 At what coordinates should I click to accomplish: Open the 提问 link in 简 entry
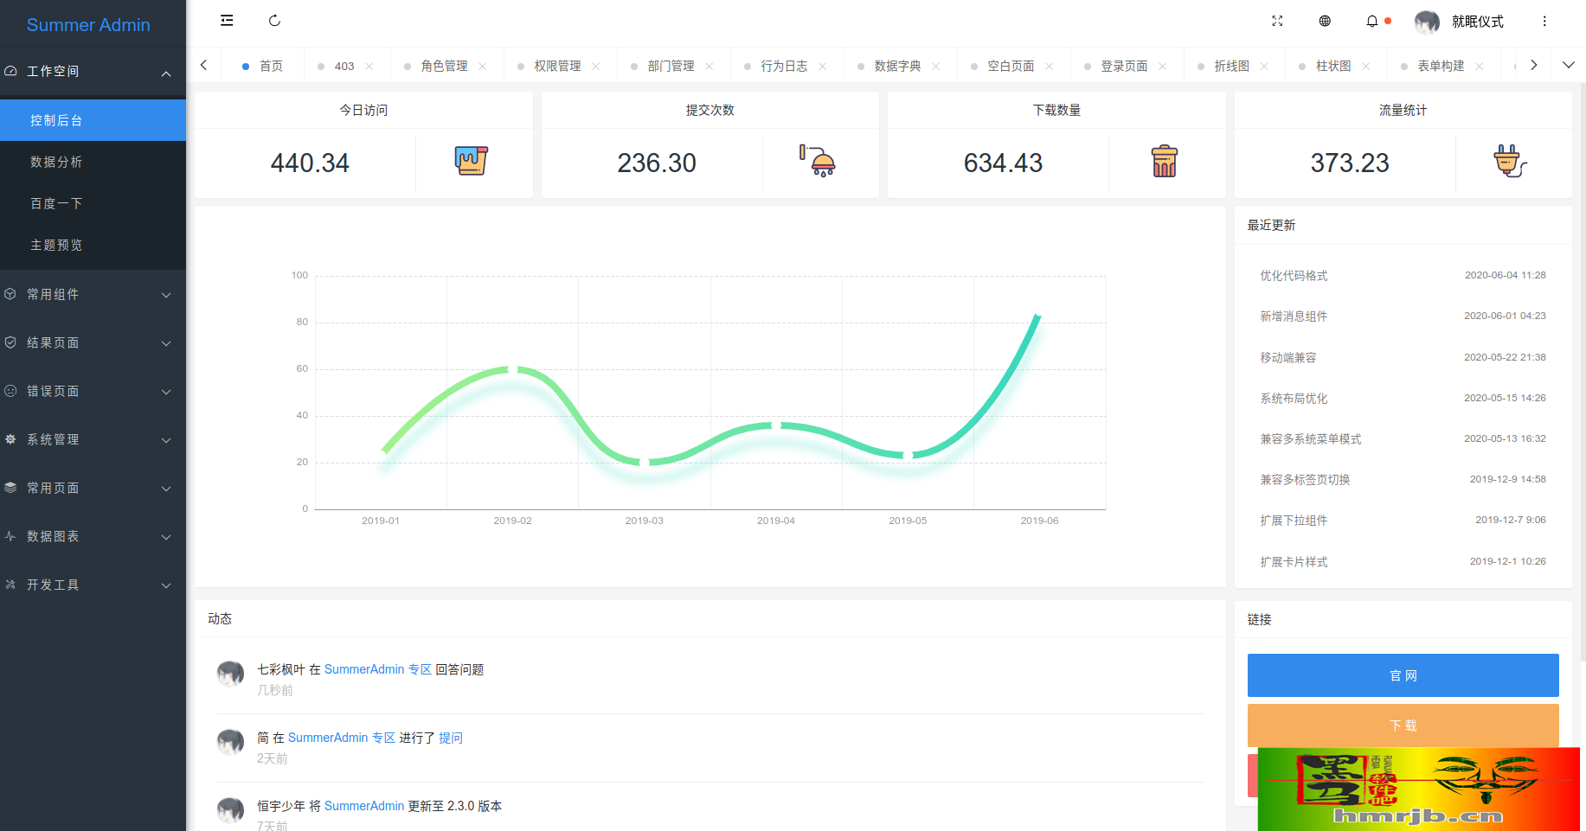point(451,738)
